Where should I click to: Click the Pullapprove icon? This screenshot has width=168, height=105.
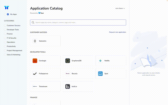pyautogui.click(x=35, y=73)
